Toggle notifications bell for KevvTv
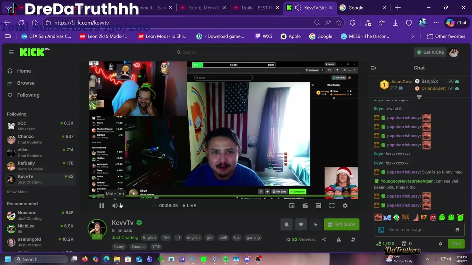This screenshot has width=472, height=265. 287,225
